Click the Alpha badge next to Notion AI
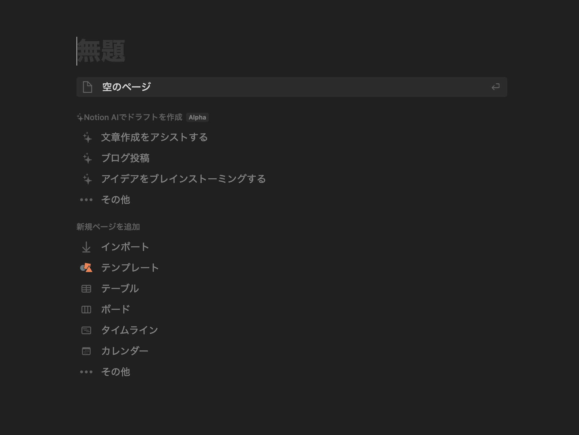Viewport: 579px width, 435px height. [x=197, y=117]
